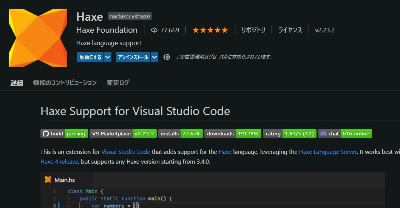Click the 'public static function main()' code line

pos(126,198)
